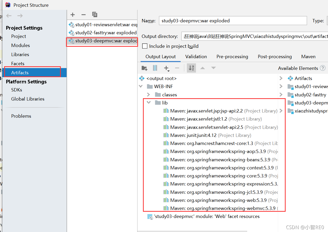Select spring-beans:5.3.9 library row

click(220, 160)
